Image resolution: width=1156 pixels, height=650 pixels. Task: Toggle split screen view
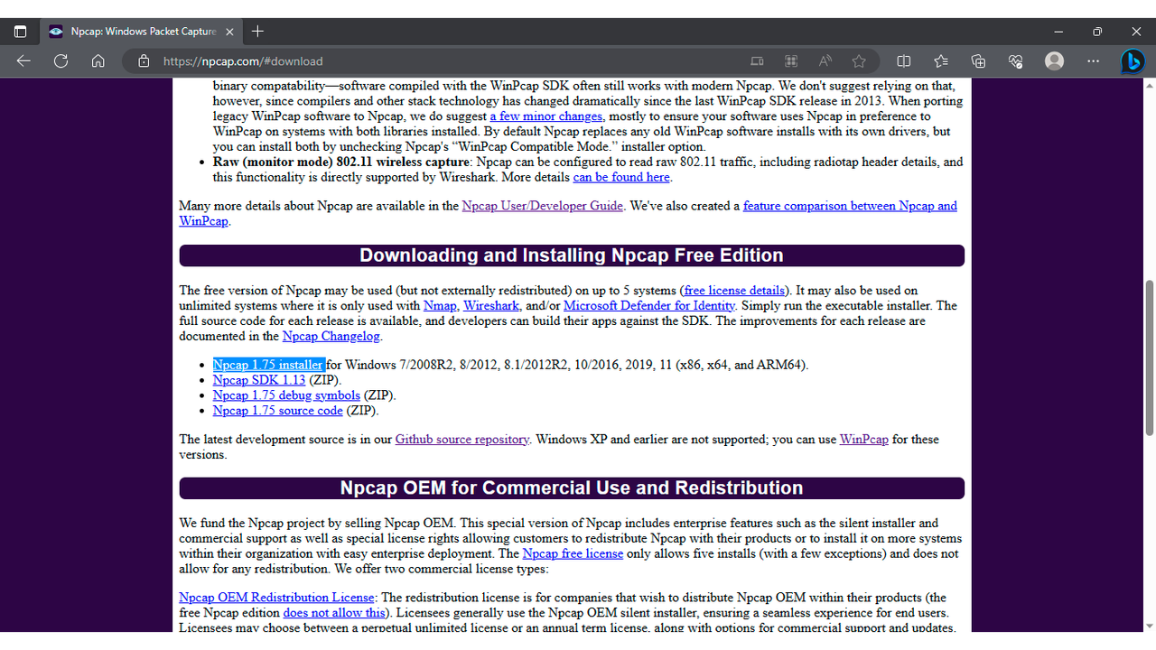click(903, 61)
